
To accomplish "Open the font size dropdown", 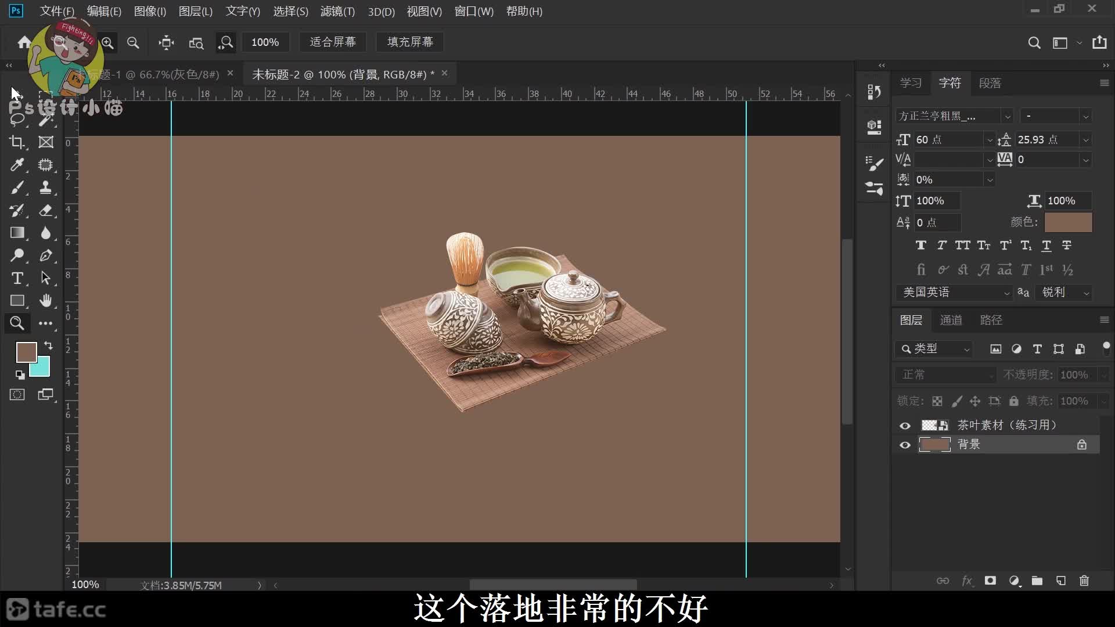I will point(990,140).
